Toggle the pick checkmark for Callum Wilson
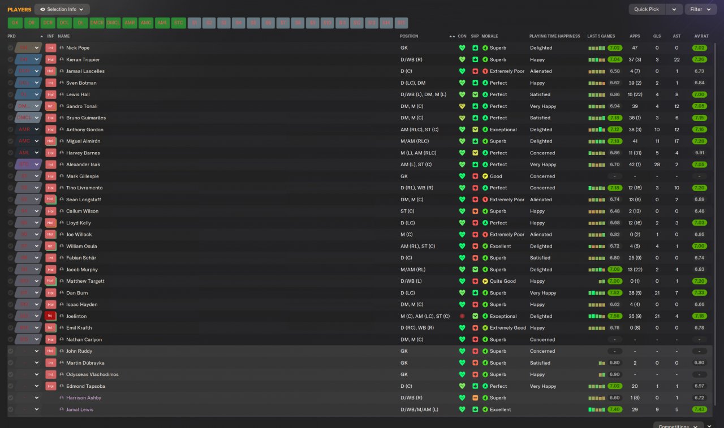724x428 pixels. [x=11, y=211]
